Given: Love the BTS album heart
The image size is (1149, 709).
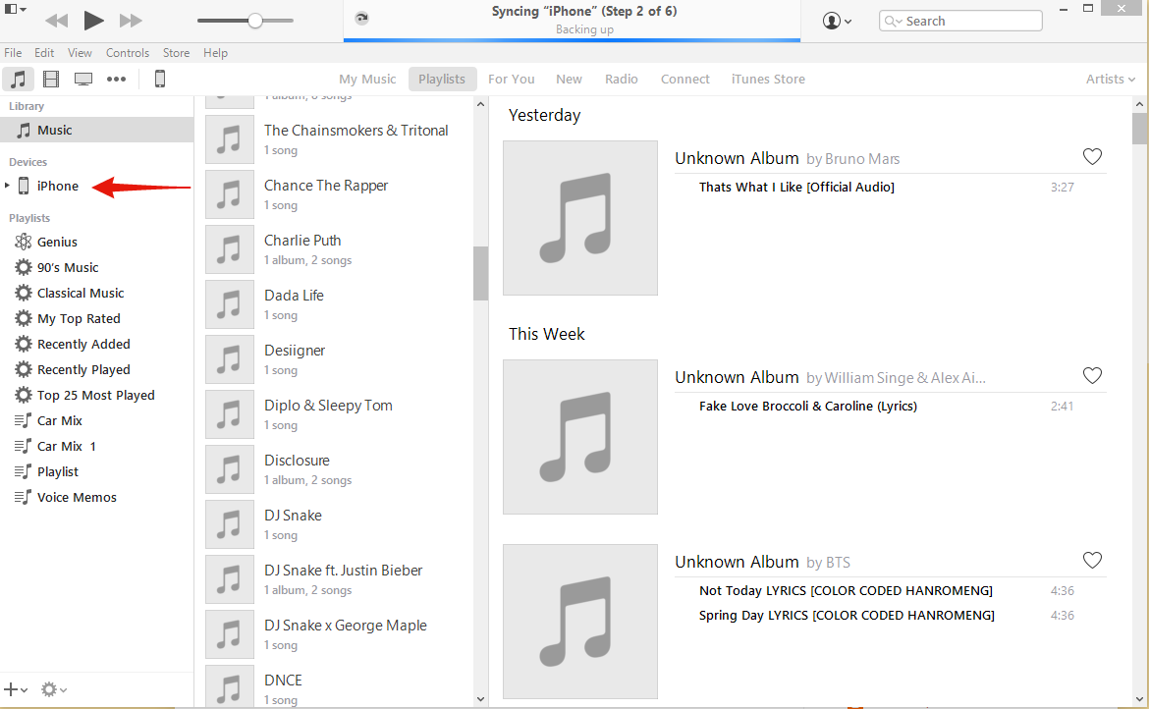Looking at the screenshot, I should tap(1092, 561).
